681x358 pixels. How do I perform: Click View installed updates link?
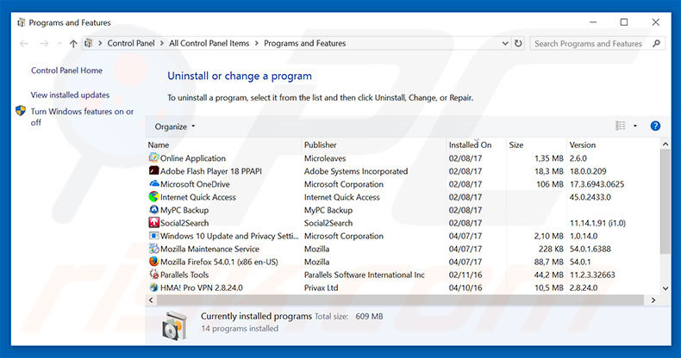point(70,95)
